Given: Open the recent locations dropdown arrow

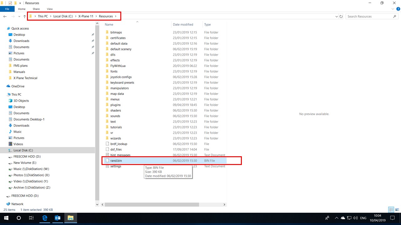Looking at the screenshot, I should click(x=19, y=17).
